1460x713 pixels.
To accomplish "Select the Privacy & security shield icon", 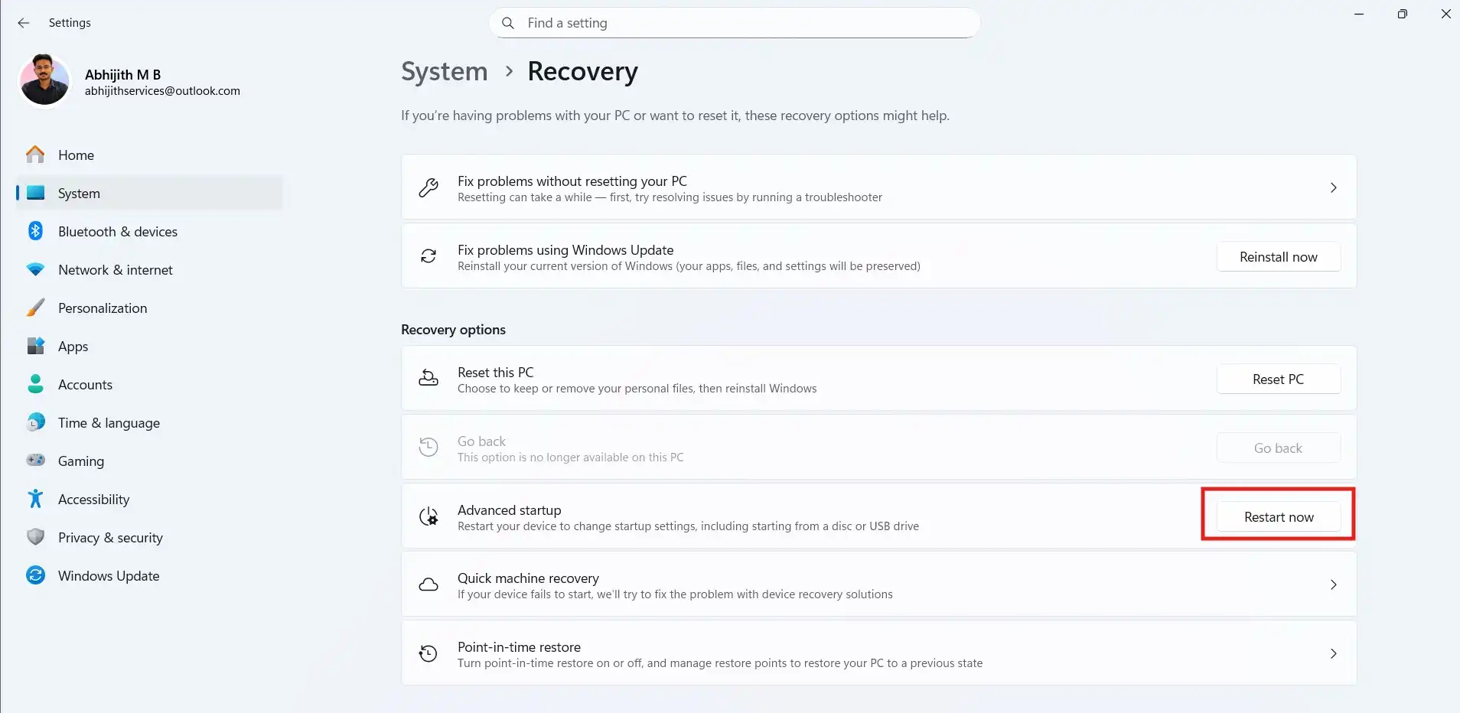I will (35, 537).
